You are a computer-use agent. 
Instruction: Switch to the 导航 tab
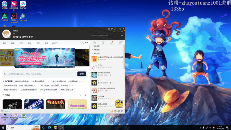[x=4, y=43]
